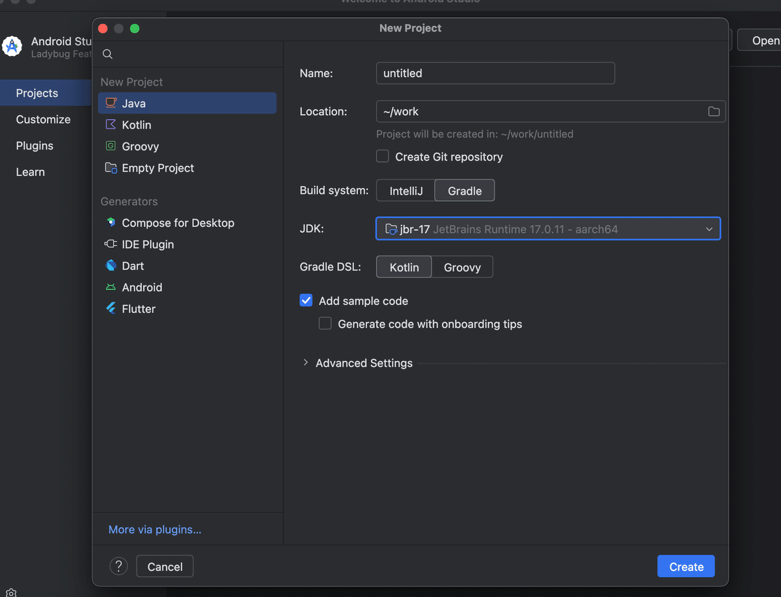Click the Cancel button

pyautogui.click(x=165, y=566)
